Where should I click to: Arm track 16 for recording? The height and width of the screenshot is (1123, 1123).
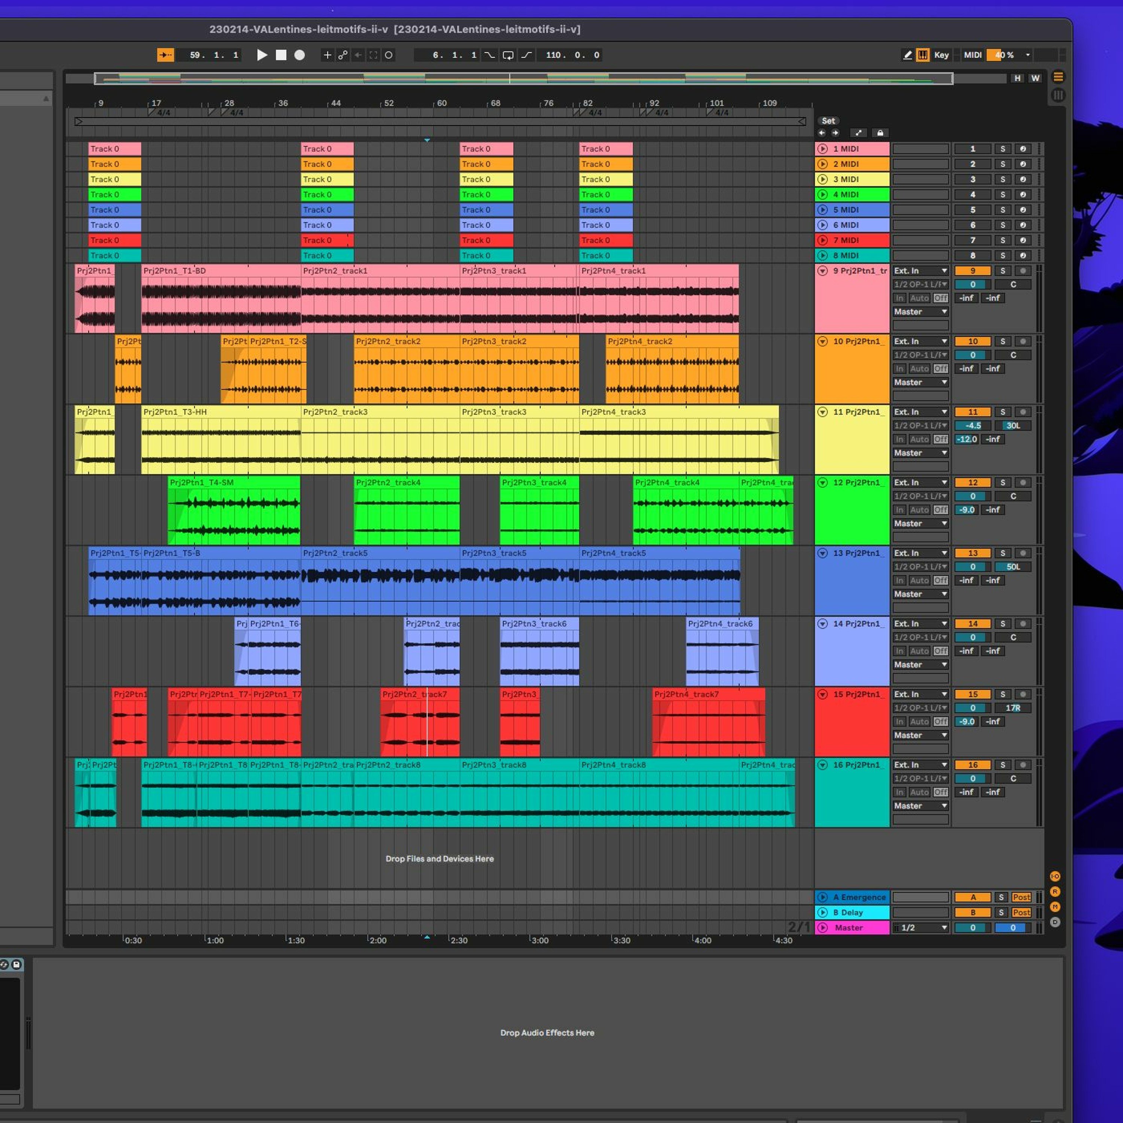pyautogui.click(x=1023, y=765)
